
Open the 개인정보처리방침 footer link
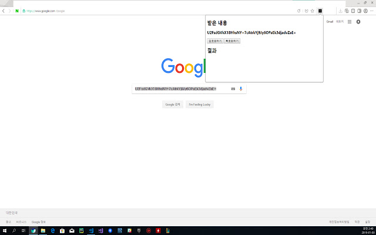pyautogui.click(x=339, y=222)
